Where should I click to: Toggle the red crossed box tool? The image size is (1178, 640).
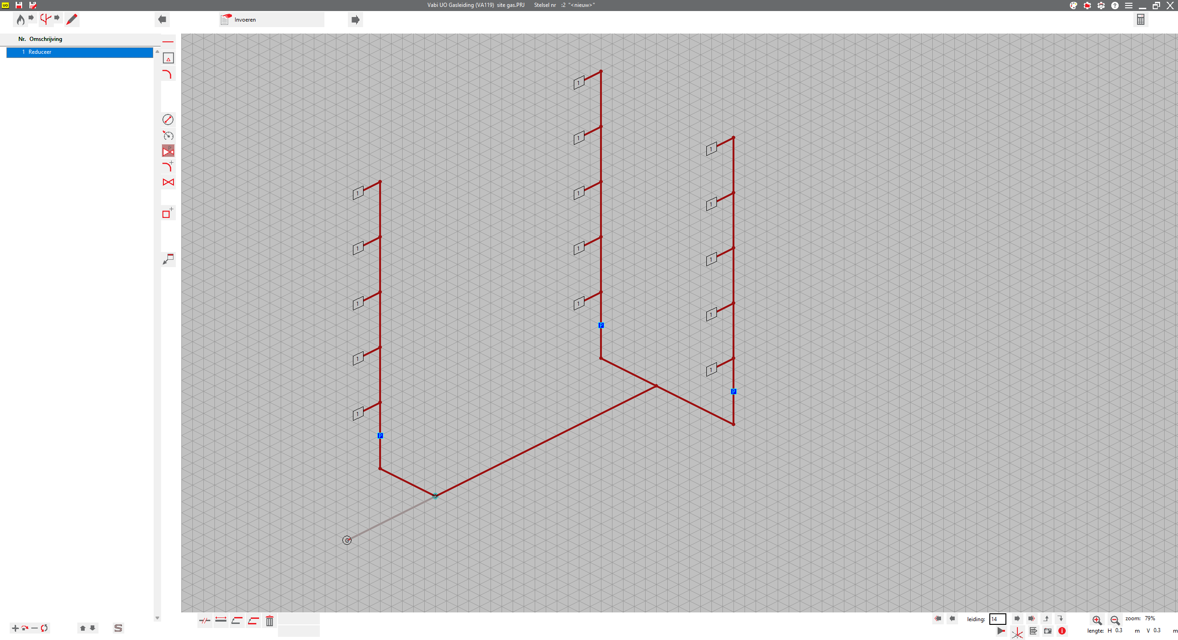(x=168, y=151)
